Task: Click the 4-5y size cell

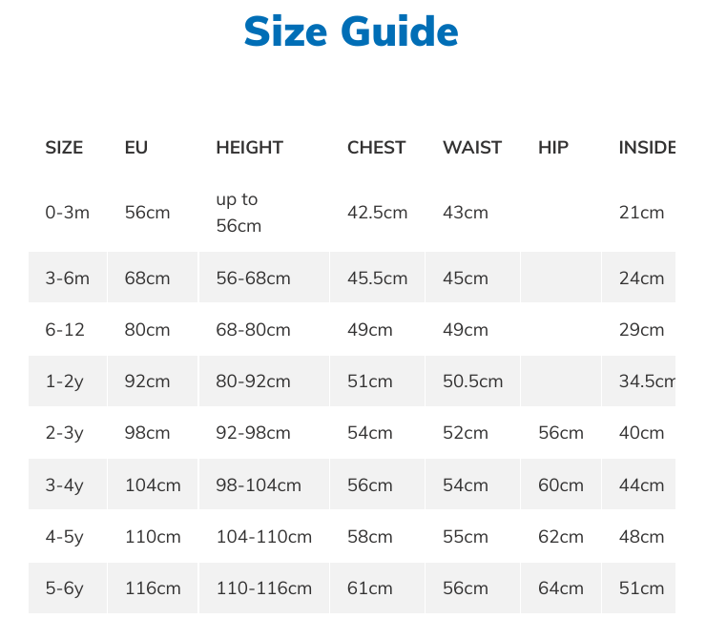Action: coord(65,537)
